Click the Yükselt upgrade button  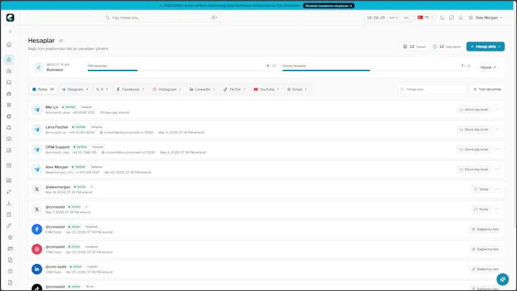[488, 67]
